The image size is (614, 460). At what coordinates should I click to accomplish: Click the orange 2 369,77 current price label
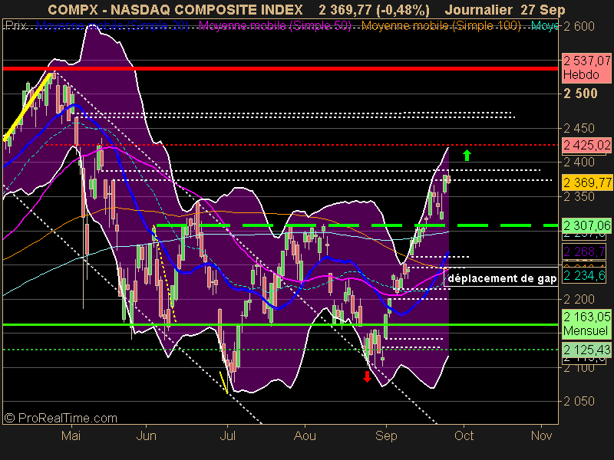(586, 182)
